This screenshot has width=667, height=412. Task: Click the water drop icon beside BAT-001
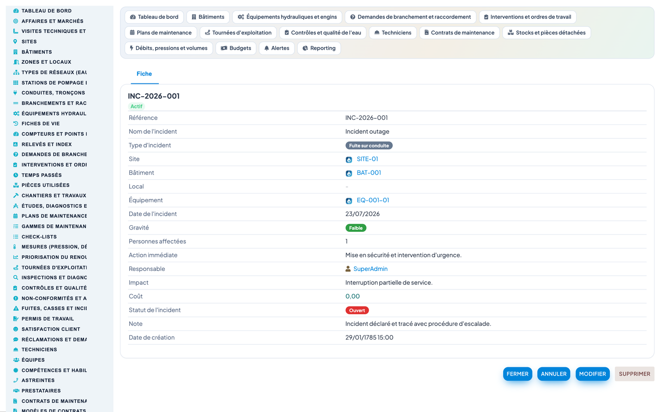(x=349, y=173)
